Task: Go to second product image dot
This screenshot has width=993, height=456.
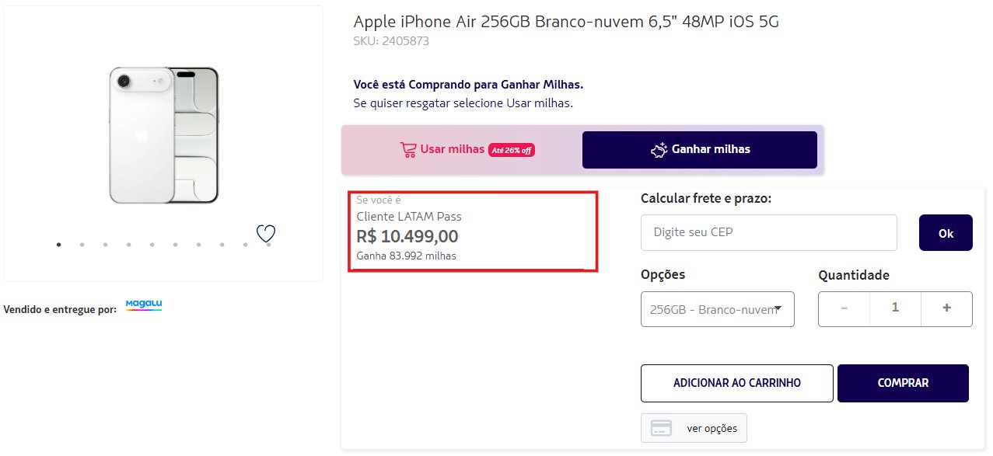Action: pyautogui.click(x=82, y=245)
